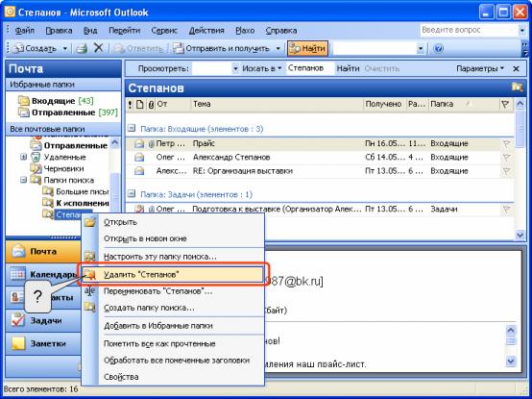
Task: Click the delete X toolbar icon
Action: (98, 48)
